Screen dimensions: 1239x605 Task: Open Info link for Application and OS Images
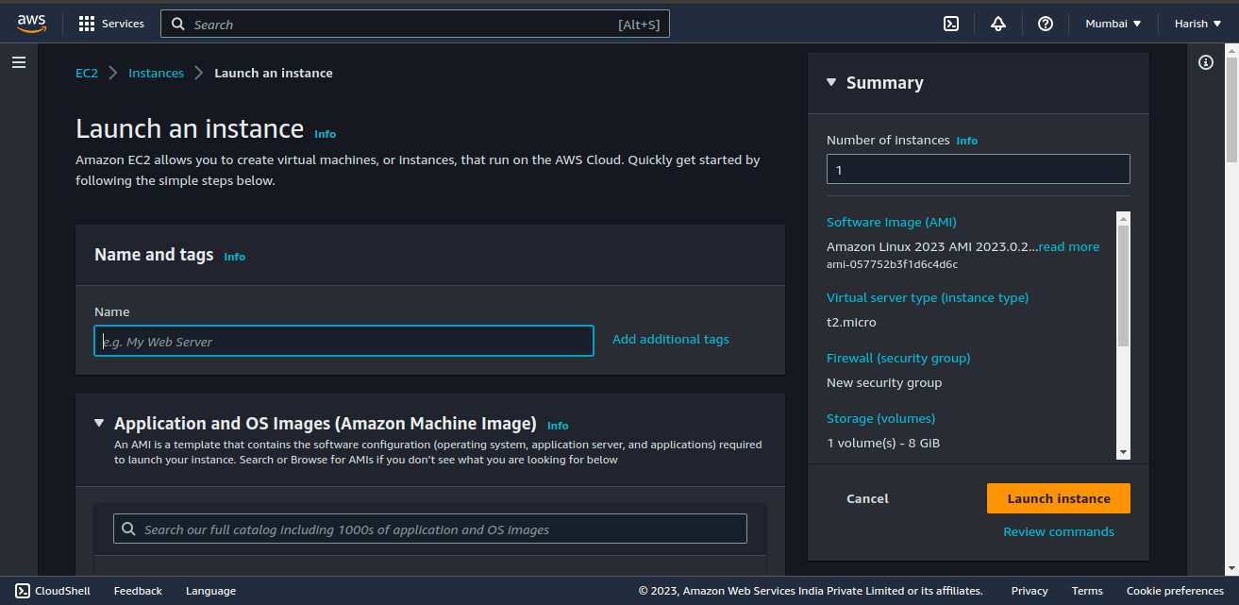pos(558,426)
